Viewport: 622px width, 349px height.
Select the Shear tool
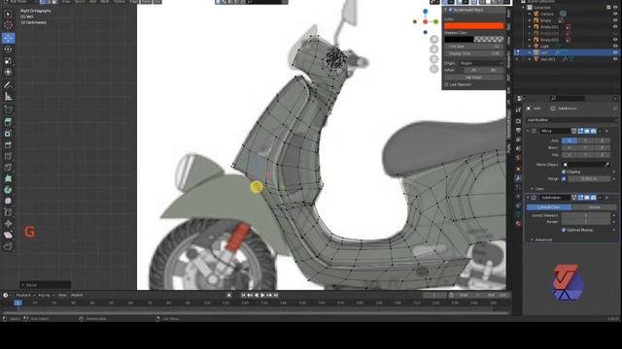click(8, 235)
